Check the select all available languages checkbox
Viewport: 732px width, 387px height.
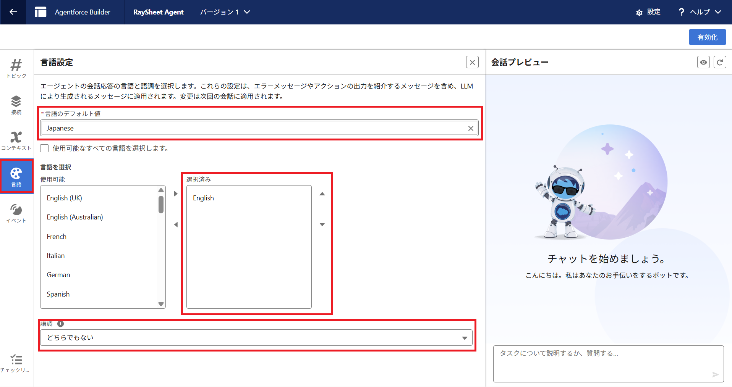click(x=45, y=148)
